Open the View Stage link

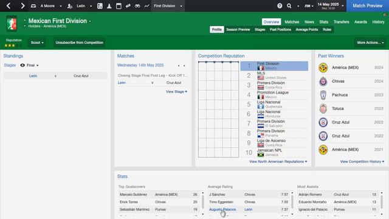tap(176, 92)
